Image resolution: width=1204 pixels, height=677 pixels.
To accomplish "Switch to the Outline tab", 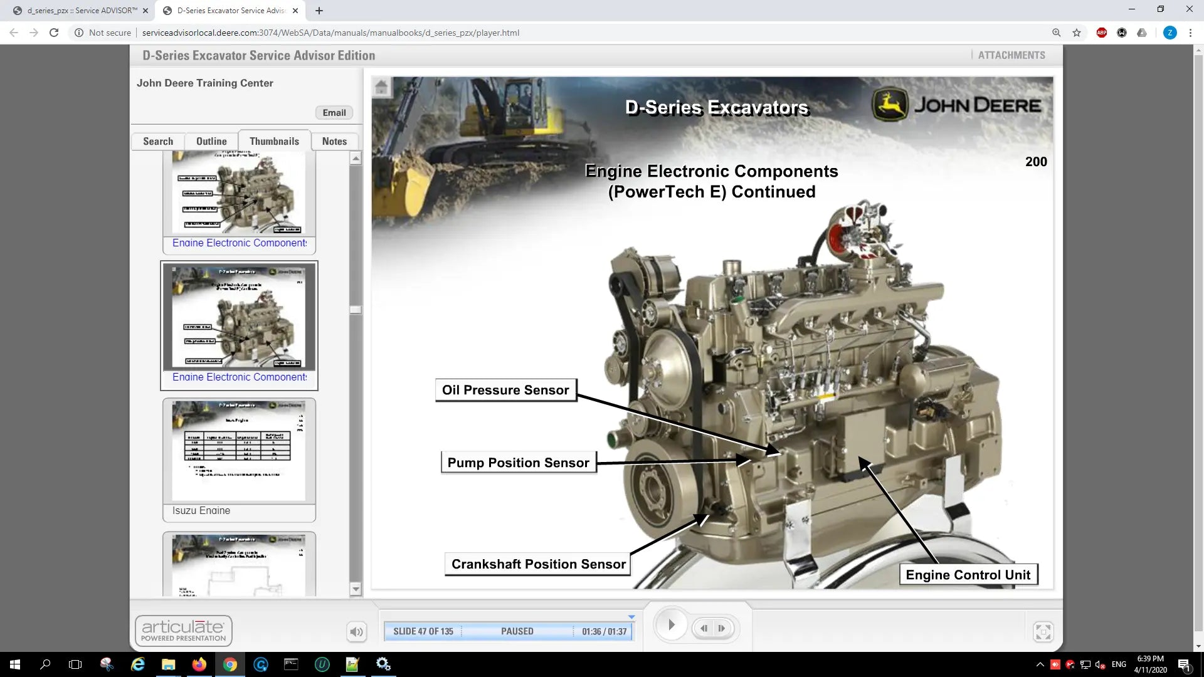I will coord(211,142).
